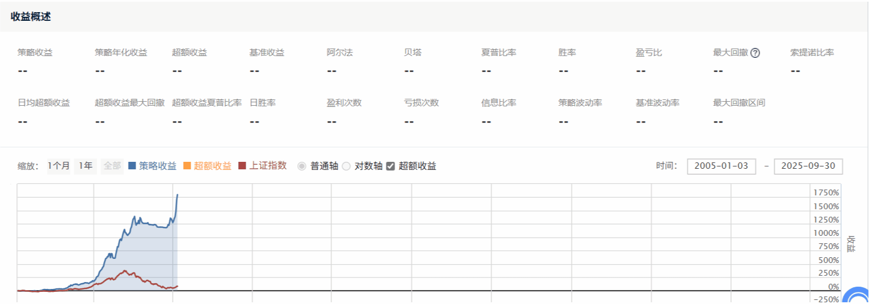This screenshot has width=869, height=304.
Task: Click the 最大回撤 metric label
Action: click(731, 53)
